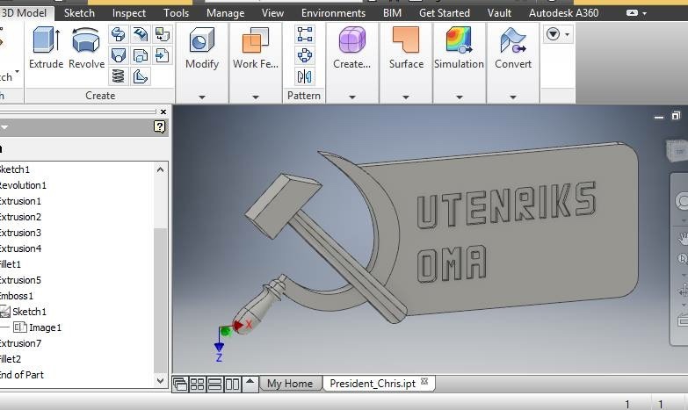Select the President_Chris.ipt document tab
The height and width of the screenshot is (410, 688).
tap(373, 384)
